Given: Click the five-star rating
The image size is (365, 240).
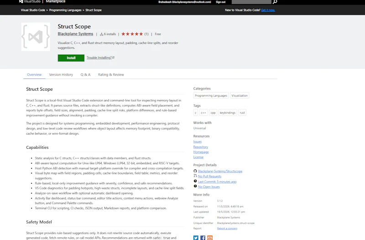Looking at the screenshot, I should pos(132,34).
